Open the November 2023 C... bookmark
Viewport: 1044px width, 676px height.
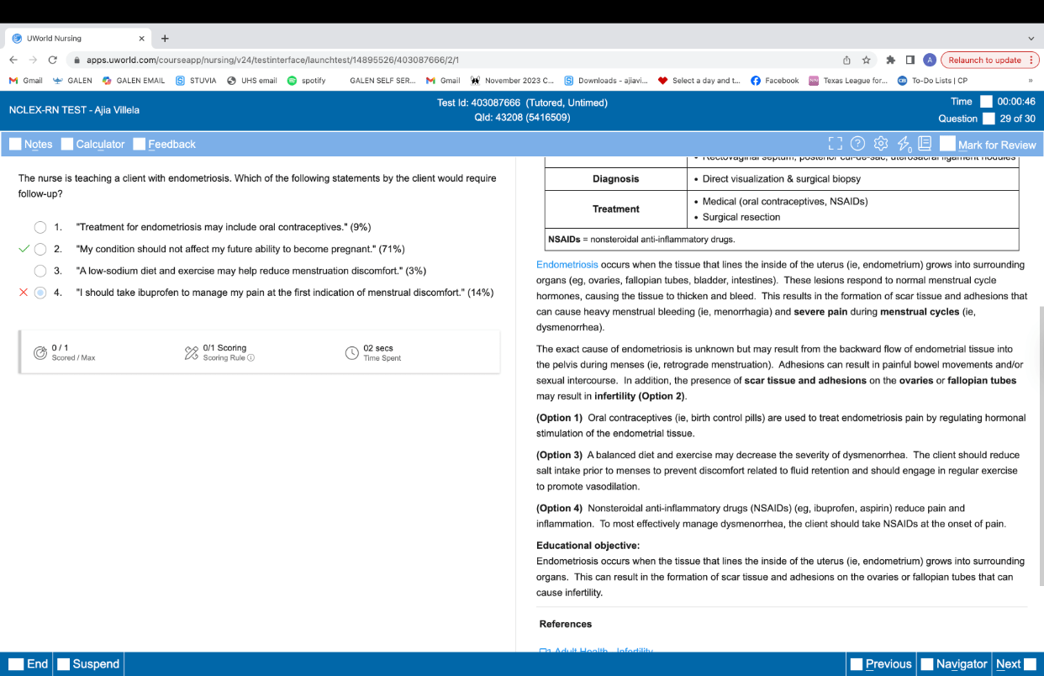(x=512, y=81)
